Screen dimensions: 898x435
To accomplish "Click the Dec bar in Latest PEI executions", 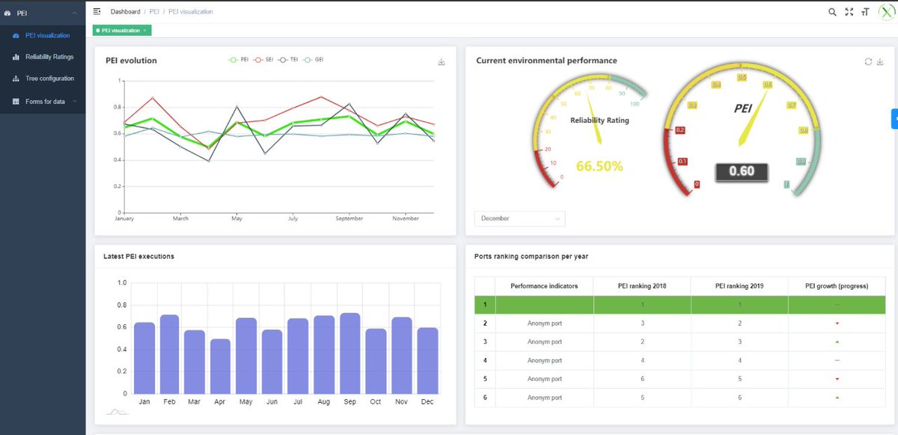I will [x=427, y=361].
